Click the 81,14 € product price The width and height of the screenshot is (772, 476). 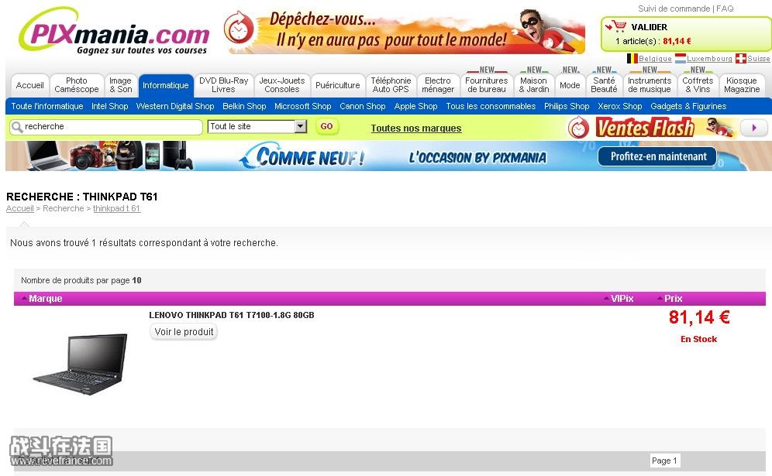pos(699,317)
